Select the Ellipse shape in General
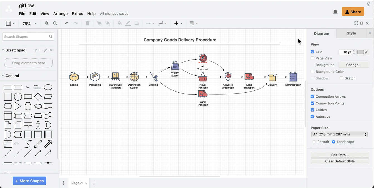 click(48, 87)
